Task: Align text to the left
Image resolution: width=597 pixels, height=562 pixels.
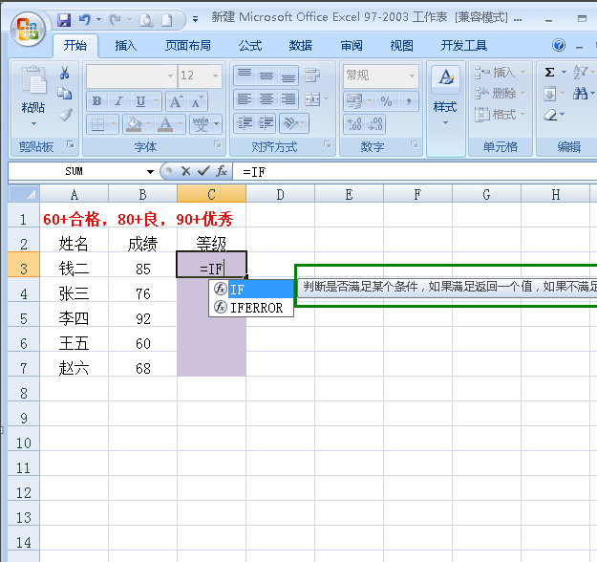Action: pyautogui.click(x=245, y=99)
